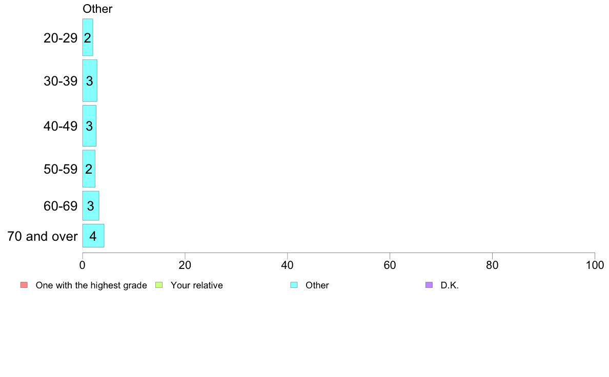The width and height of the screenshot is (609, 377).
Task: Click the 'D.K.' legend label
Action: pyautogui.click(x=450, y=285)
